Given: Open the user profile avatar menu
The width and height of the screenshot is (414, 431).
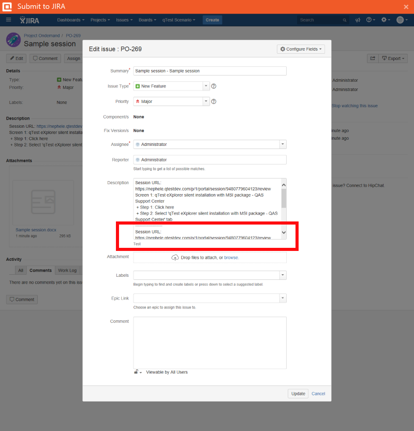Looking at the screenshot, I should click(x=402, y=20).
